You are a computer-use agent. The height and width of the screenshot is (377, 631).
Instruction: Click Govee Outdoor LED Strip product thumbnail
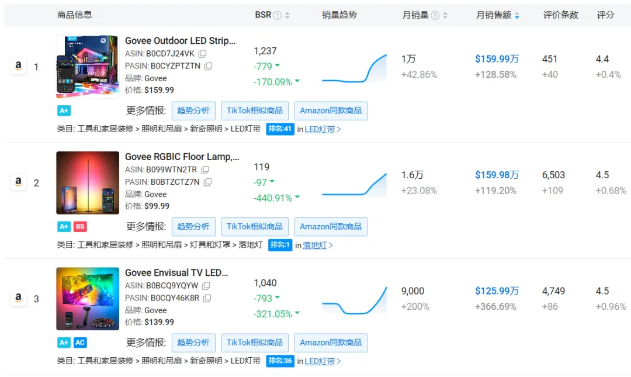click(88, 67)
